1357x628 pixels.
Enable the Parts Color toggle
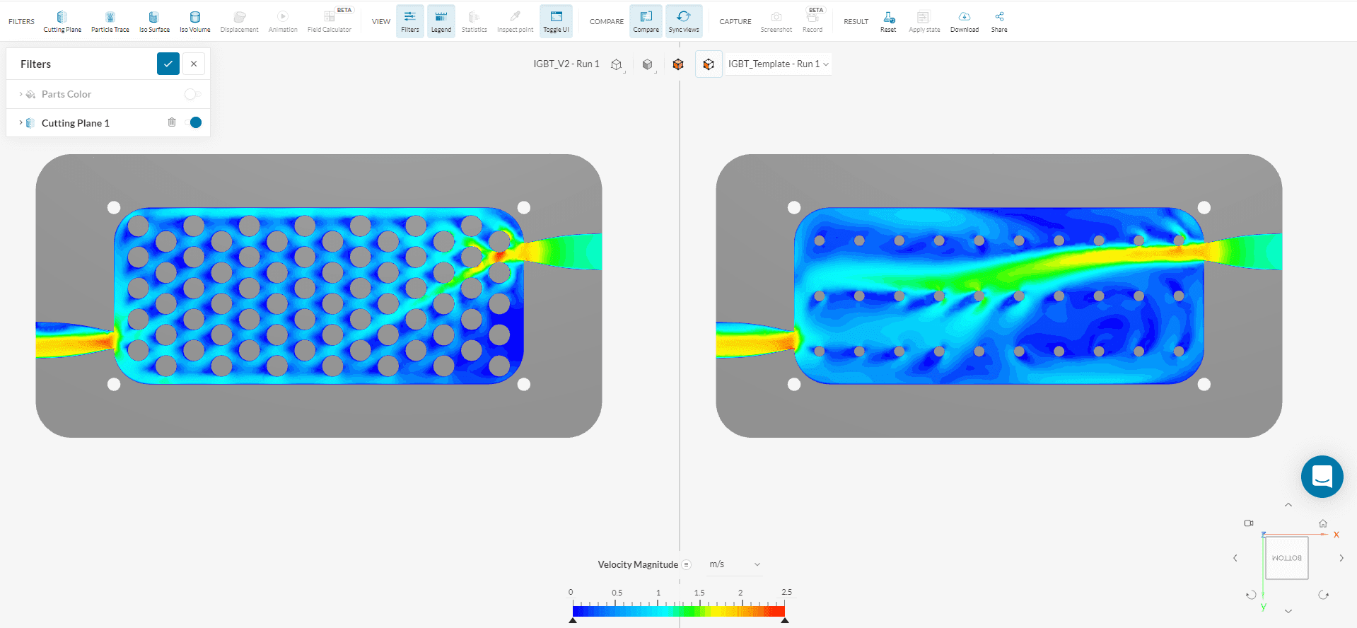pos(192,94)
